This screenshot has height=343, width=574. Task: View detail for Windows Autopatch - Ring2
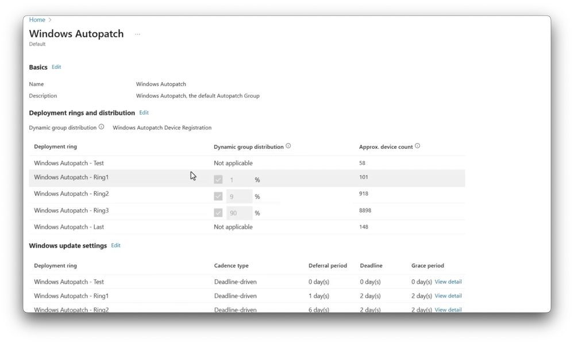(x=448, y=310)
